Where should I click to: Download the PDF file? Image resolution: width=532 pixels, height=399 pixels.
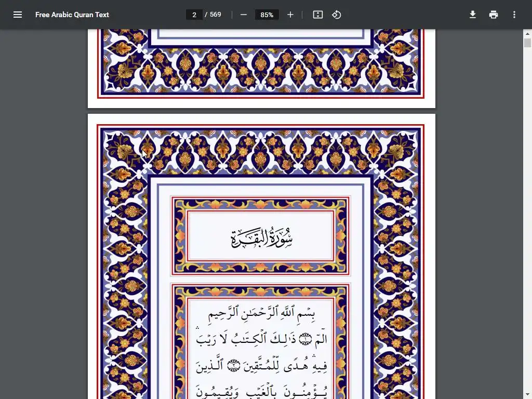[473, 15]
